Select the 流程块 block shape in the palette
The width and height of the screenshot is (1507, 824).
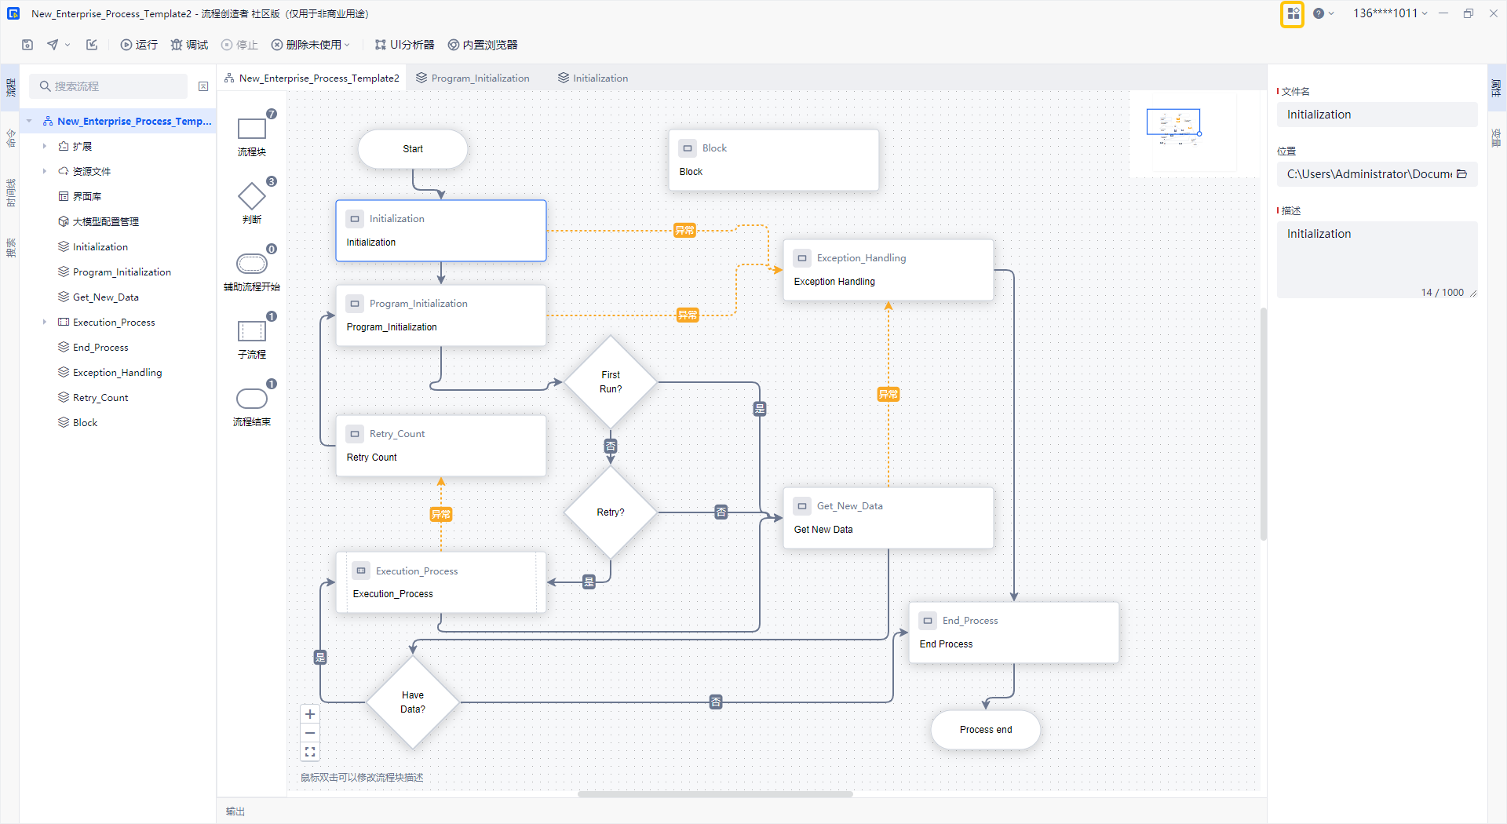[252, 129]
